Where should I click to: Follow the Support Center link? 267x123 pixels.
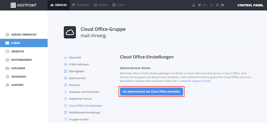pyautogui.click(x=202, y=81)
